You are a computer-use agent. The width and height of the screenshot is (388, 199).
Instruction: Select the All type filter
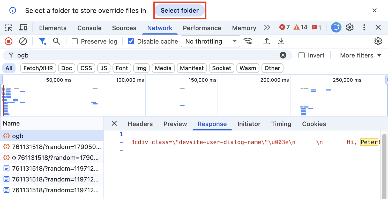coord(9,68)
